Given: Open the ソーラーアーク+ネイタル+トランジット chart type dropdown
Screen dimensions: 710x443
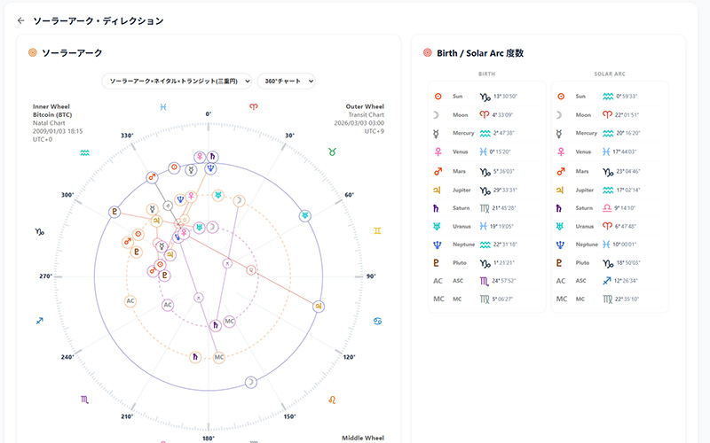Looking at the screenshot, I should 177,82.
